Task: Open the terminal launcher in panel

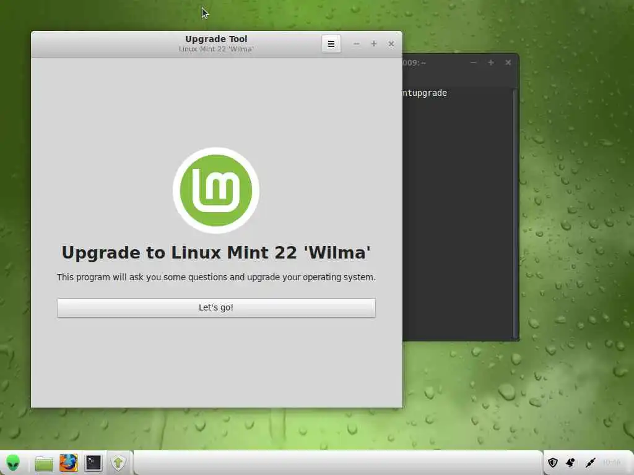Action: 93,463
